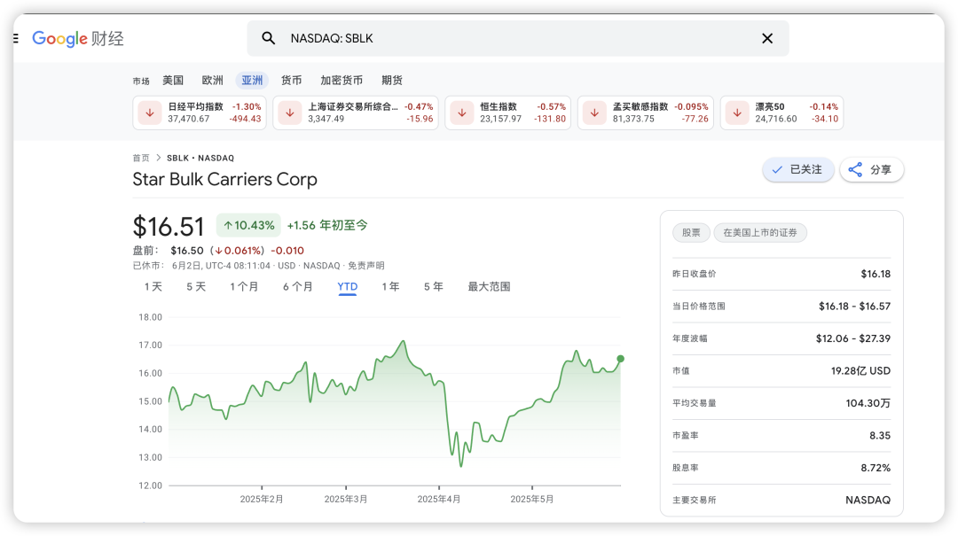Switch chart range to 5 天
The width and height of the screenshot is (958, 536).
coord(196,287)
